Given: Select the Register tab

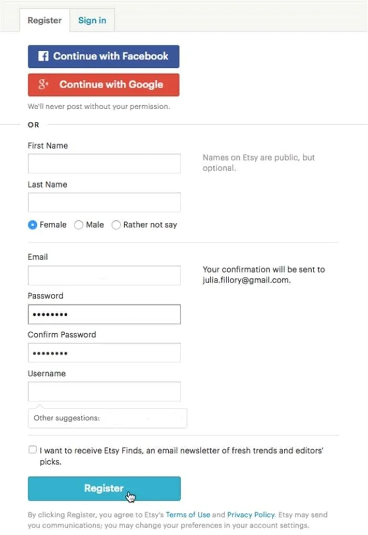Looking at the screenshot, I should click(x=45, y=20).
